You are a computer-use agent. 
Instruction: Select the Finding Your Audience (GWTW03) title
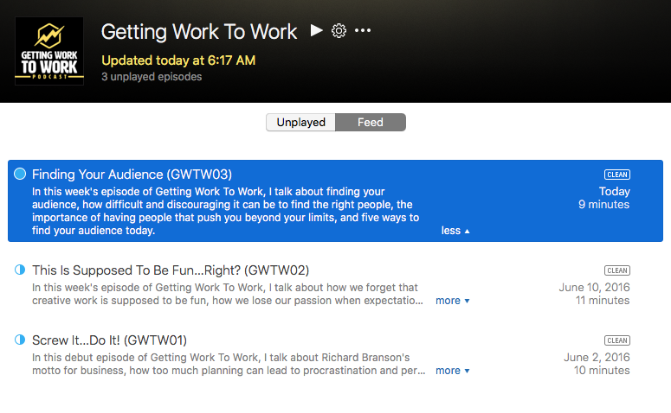pos(132,175)
